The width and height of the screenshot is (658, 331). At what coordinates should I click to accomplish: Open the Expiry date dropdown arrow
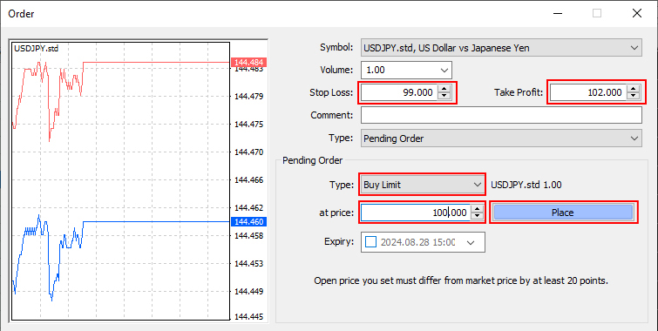point(471,242)
